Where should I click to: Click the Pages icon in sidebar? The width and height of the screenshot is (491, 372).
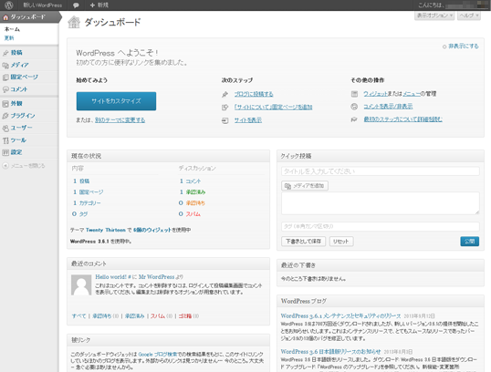5,77
